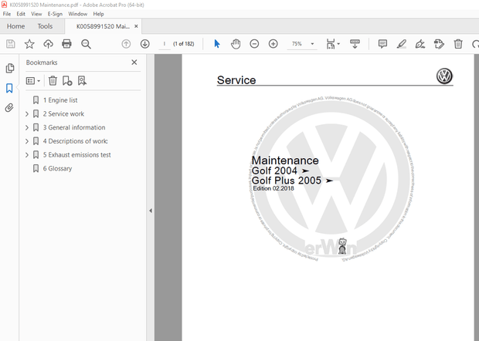Screen dimensions: 479x341
Task: Expand 4 Descriptions of work bookmark
Action: click(x=27, y=141)
